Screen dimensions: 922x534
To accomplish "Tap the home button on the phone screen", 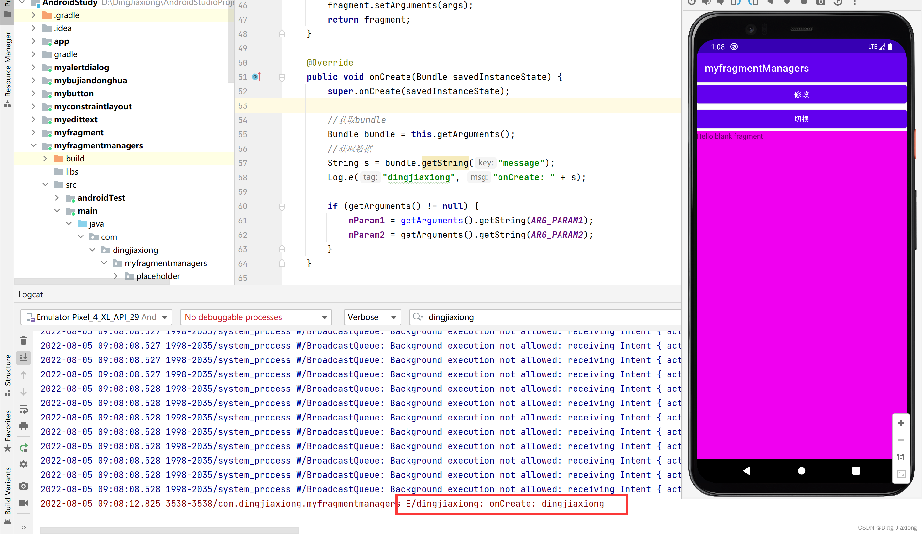I will click(801, 471).
